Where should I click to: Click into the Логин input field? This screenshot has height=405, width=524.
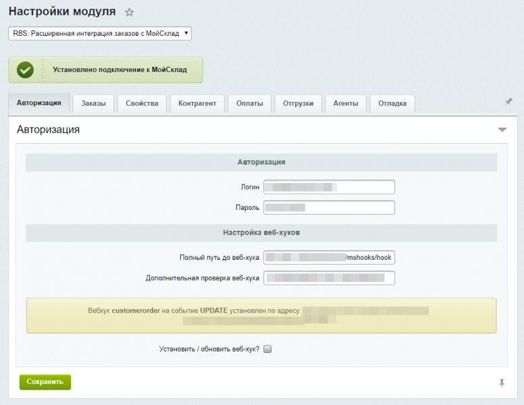[329, 187]
